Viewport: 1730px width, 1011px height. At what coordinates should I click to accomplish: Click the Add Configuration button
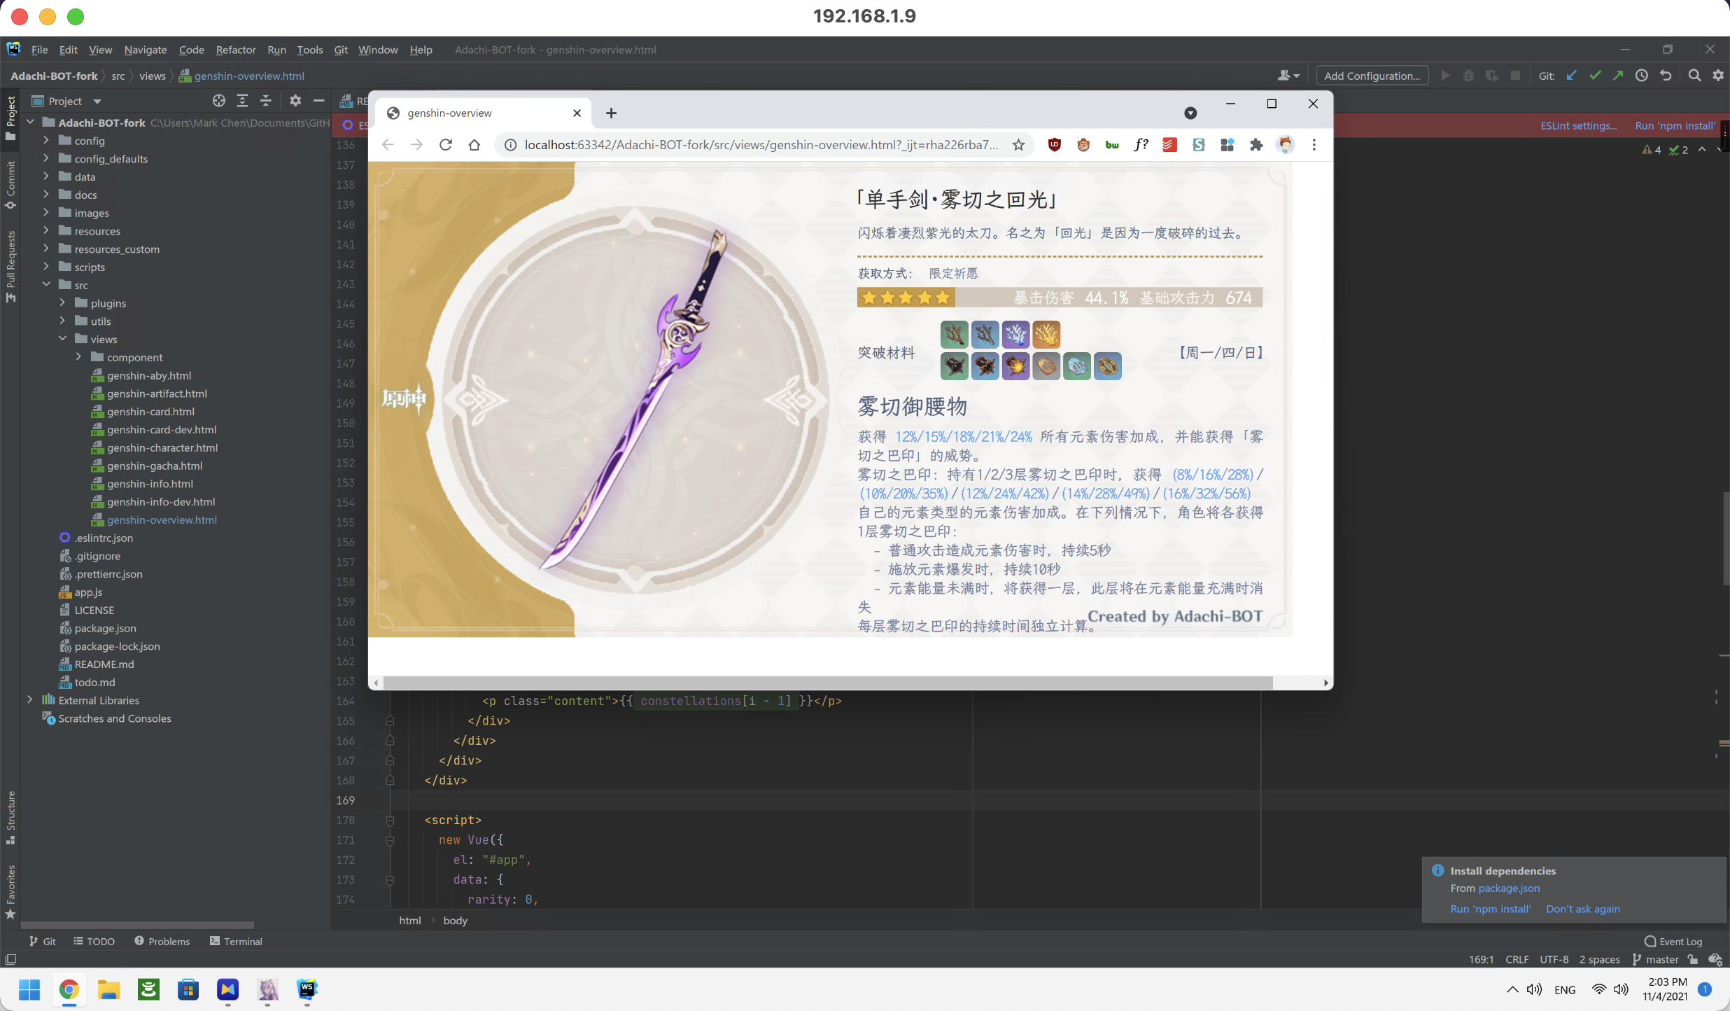click(1371, 75)
